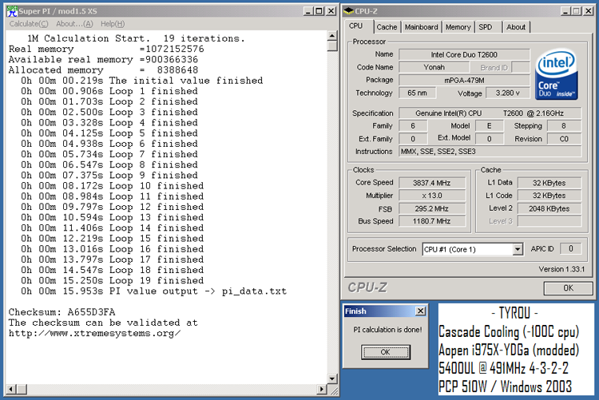Close the Finish dialog
Image resolution: width=599 pixels, height=400 pixels.
[420, 311]
